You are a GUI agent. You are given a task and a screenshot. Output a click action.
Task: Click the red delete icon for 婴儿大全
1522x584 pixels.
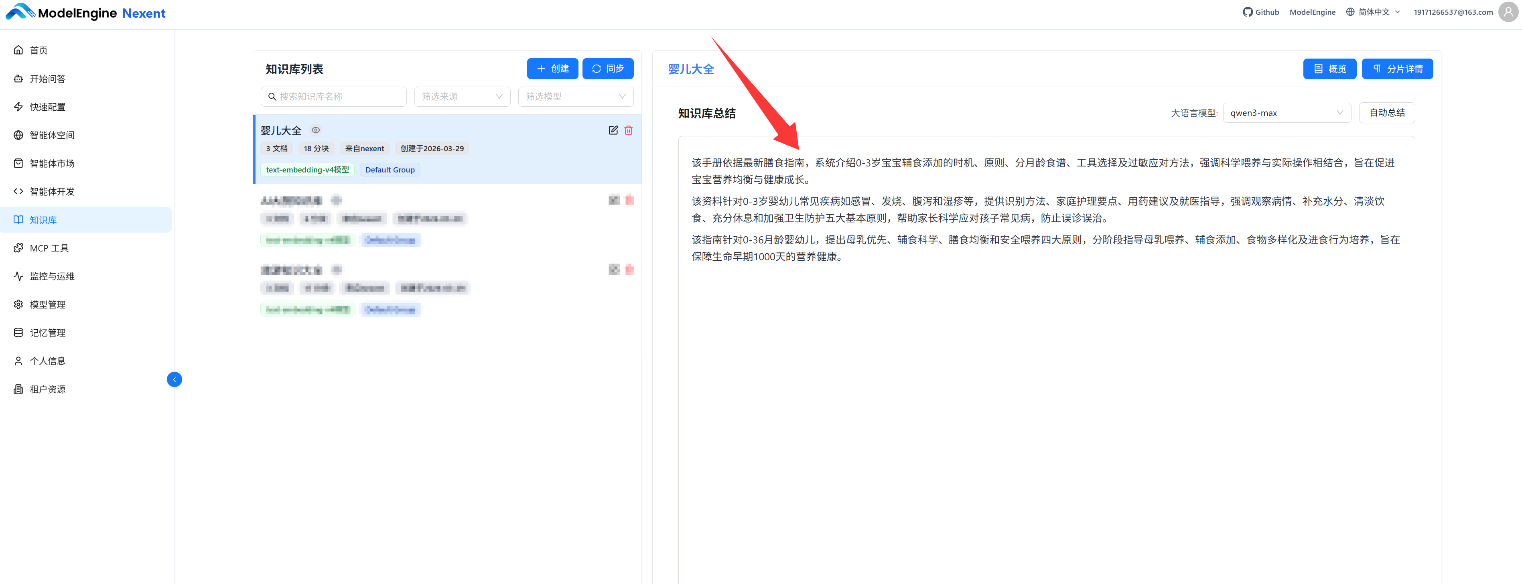[x=628, y=130]
